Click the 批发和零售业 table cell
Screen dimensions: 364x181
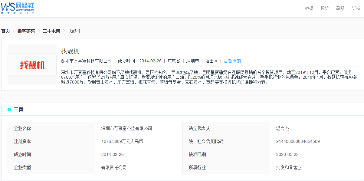289,167
